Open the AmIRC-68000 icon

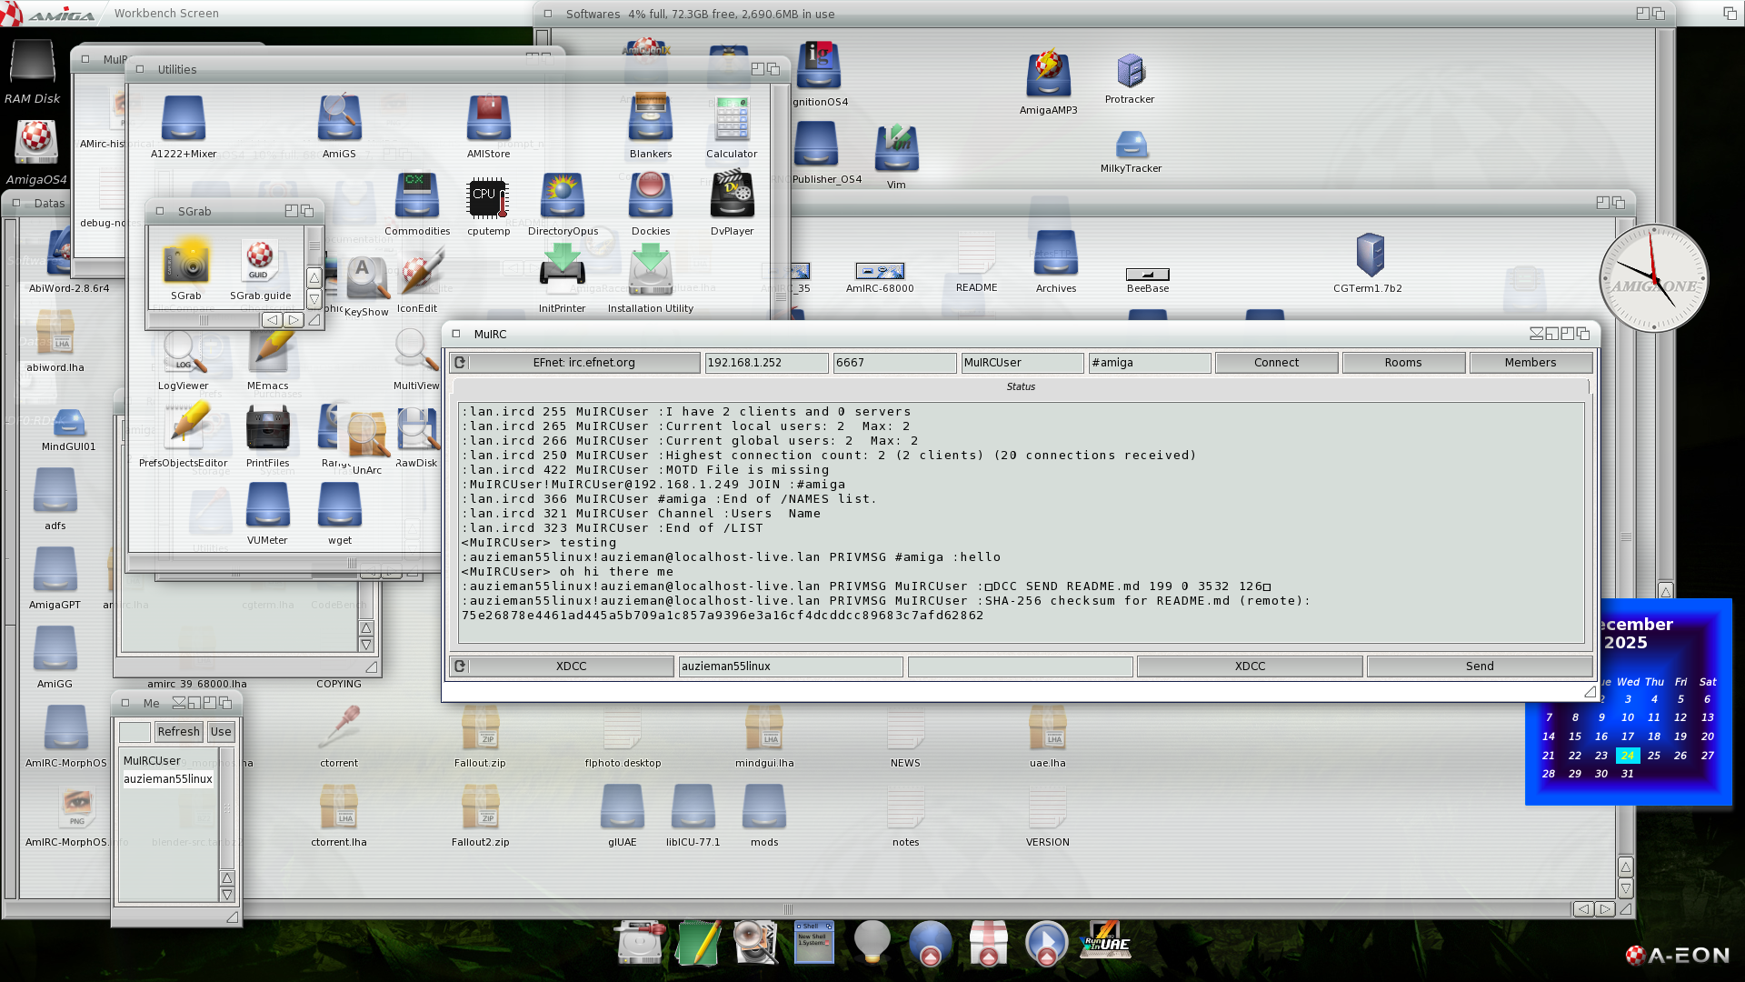pyautogui.click(x=880, y=271)
